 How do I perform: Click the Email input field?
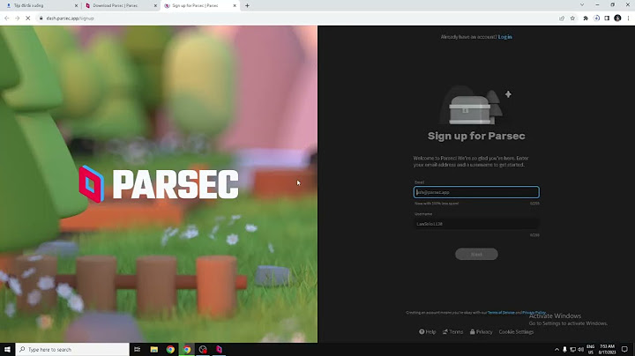point(476,192)
